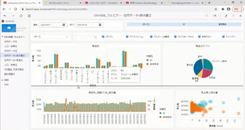Refresh the dossier with the circular arrows icon

[21, 16]
